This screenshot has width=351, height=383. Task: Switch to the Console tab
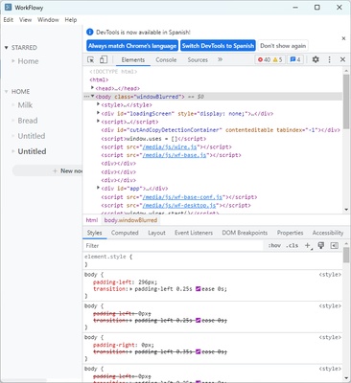click(x=166, y=59)
